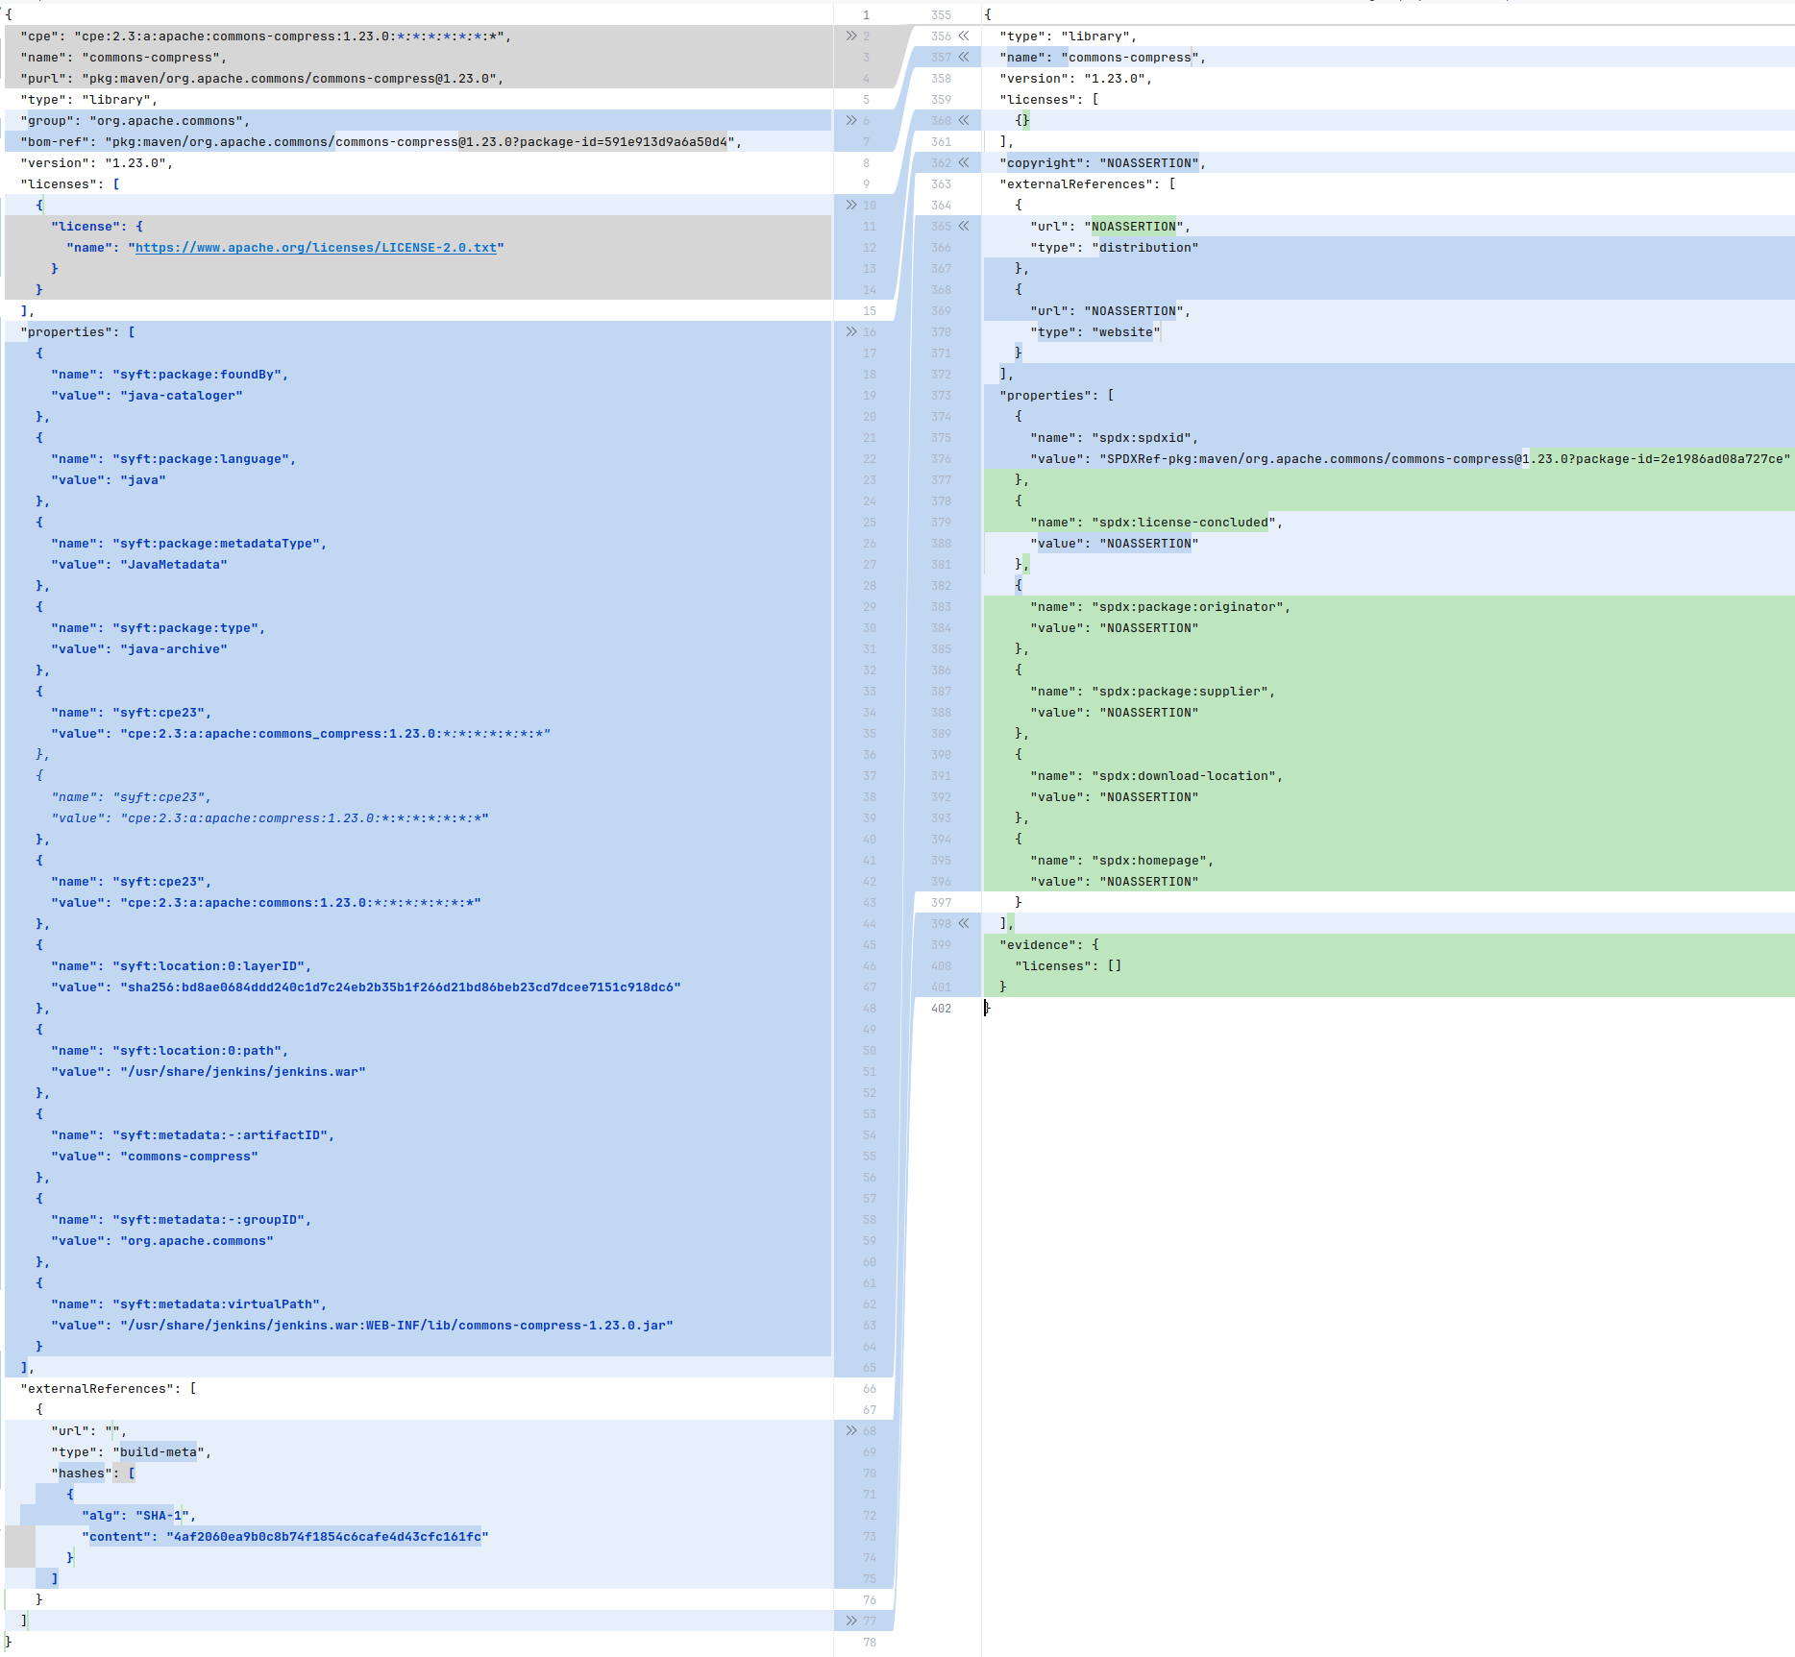
Task: Click "spdx:download-location" property name
Action: (1184, 776)
